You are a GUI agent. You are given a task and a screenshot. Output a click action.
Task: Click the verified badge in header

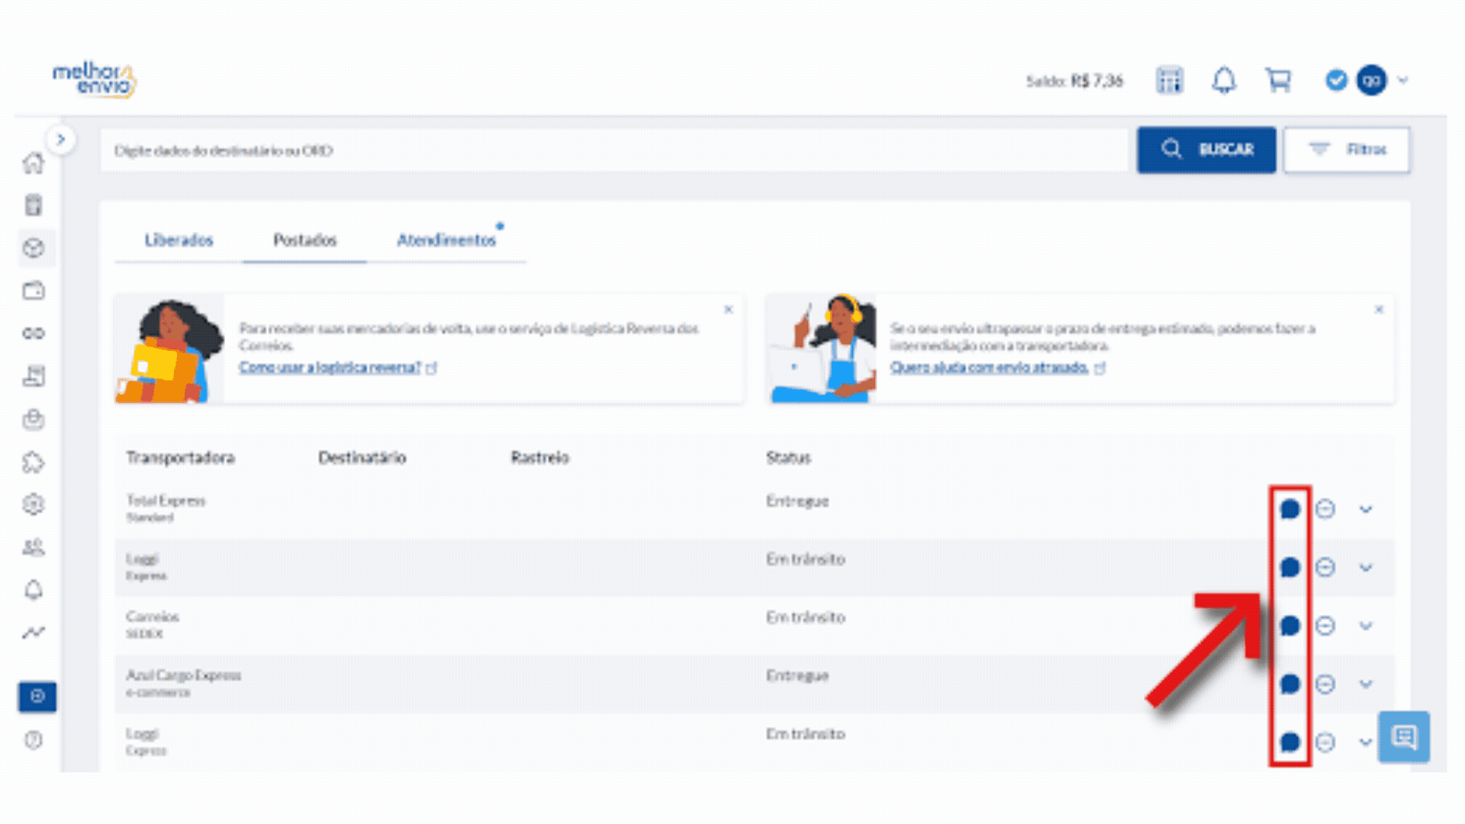click(x=1336, y=80)
